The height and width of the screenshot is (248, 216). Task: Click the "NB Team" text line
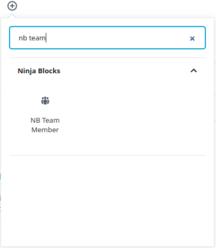[x=45, y=121]
